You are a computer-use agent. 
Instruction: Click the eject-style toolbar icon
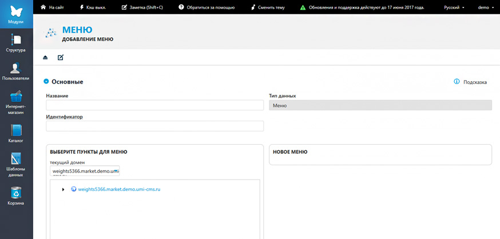coord(45,57)
